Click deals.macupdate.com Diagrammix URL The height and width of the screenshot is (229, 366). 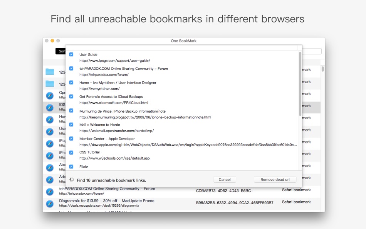99,205
